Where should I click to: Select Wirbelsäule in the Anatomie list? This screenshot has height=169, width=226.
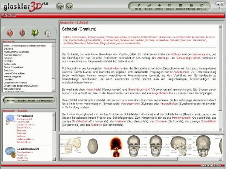(10, 64)
